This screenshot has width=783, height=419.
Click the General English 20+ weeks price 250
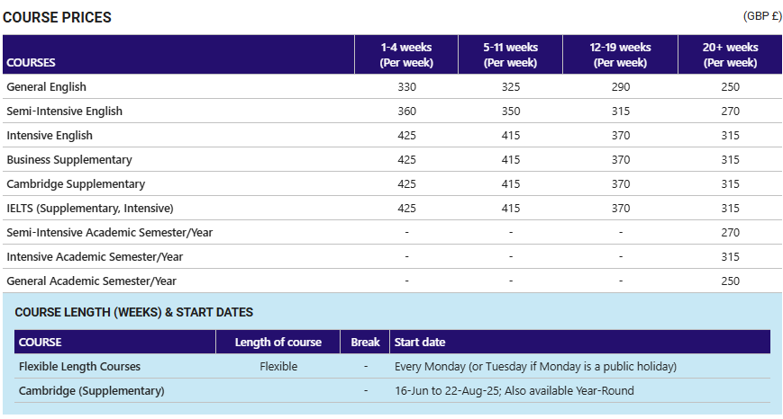(730, 86)
